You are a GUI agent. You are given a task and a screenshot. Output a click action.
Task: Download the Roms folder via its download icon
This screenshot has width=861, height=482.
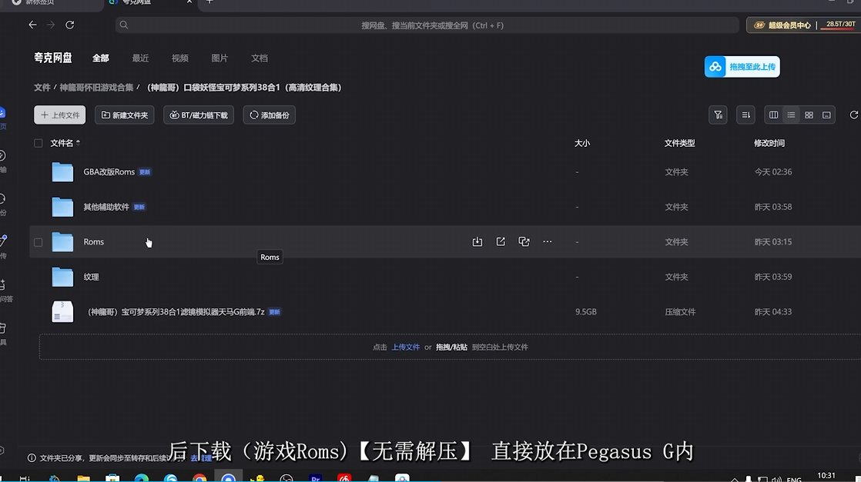pos(477,241)
